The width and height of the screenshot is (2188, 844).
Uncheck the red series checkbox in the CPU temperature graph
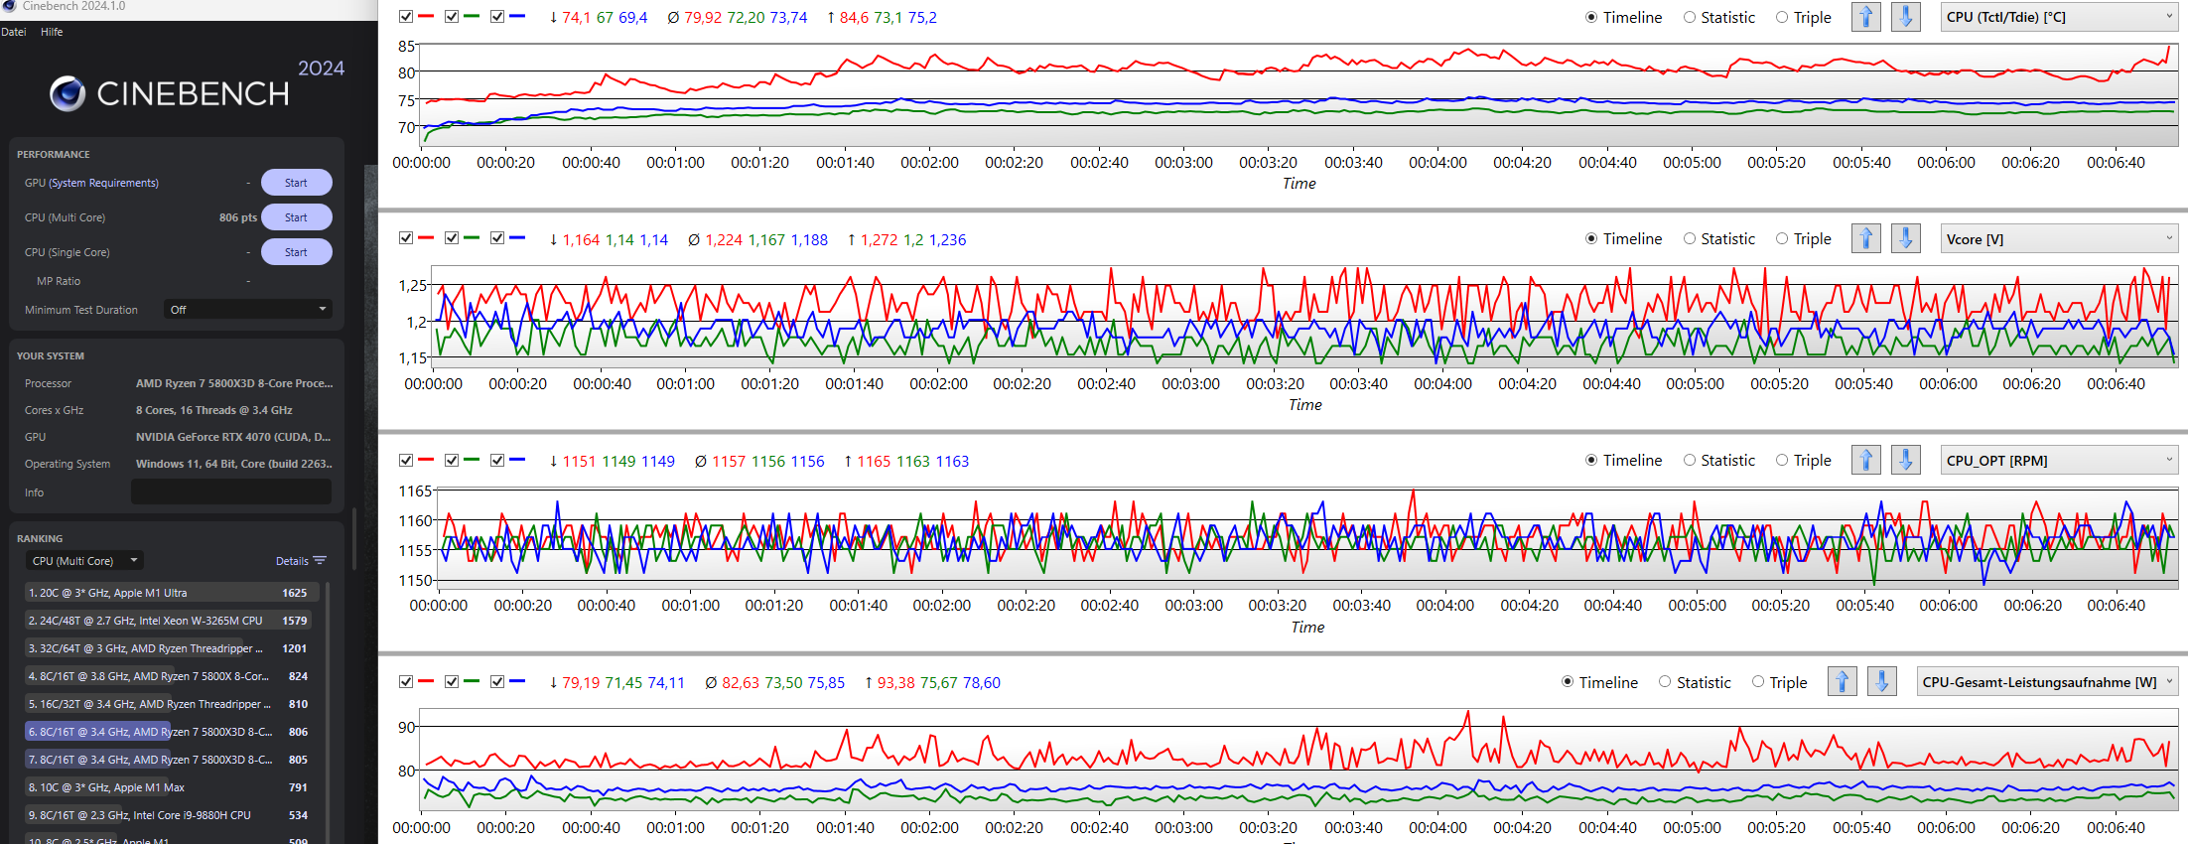[x=406, y=17]
